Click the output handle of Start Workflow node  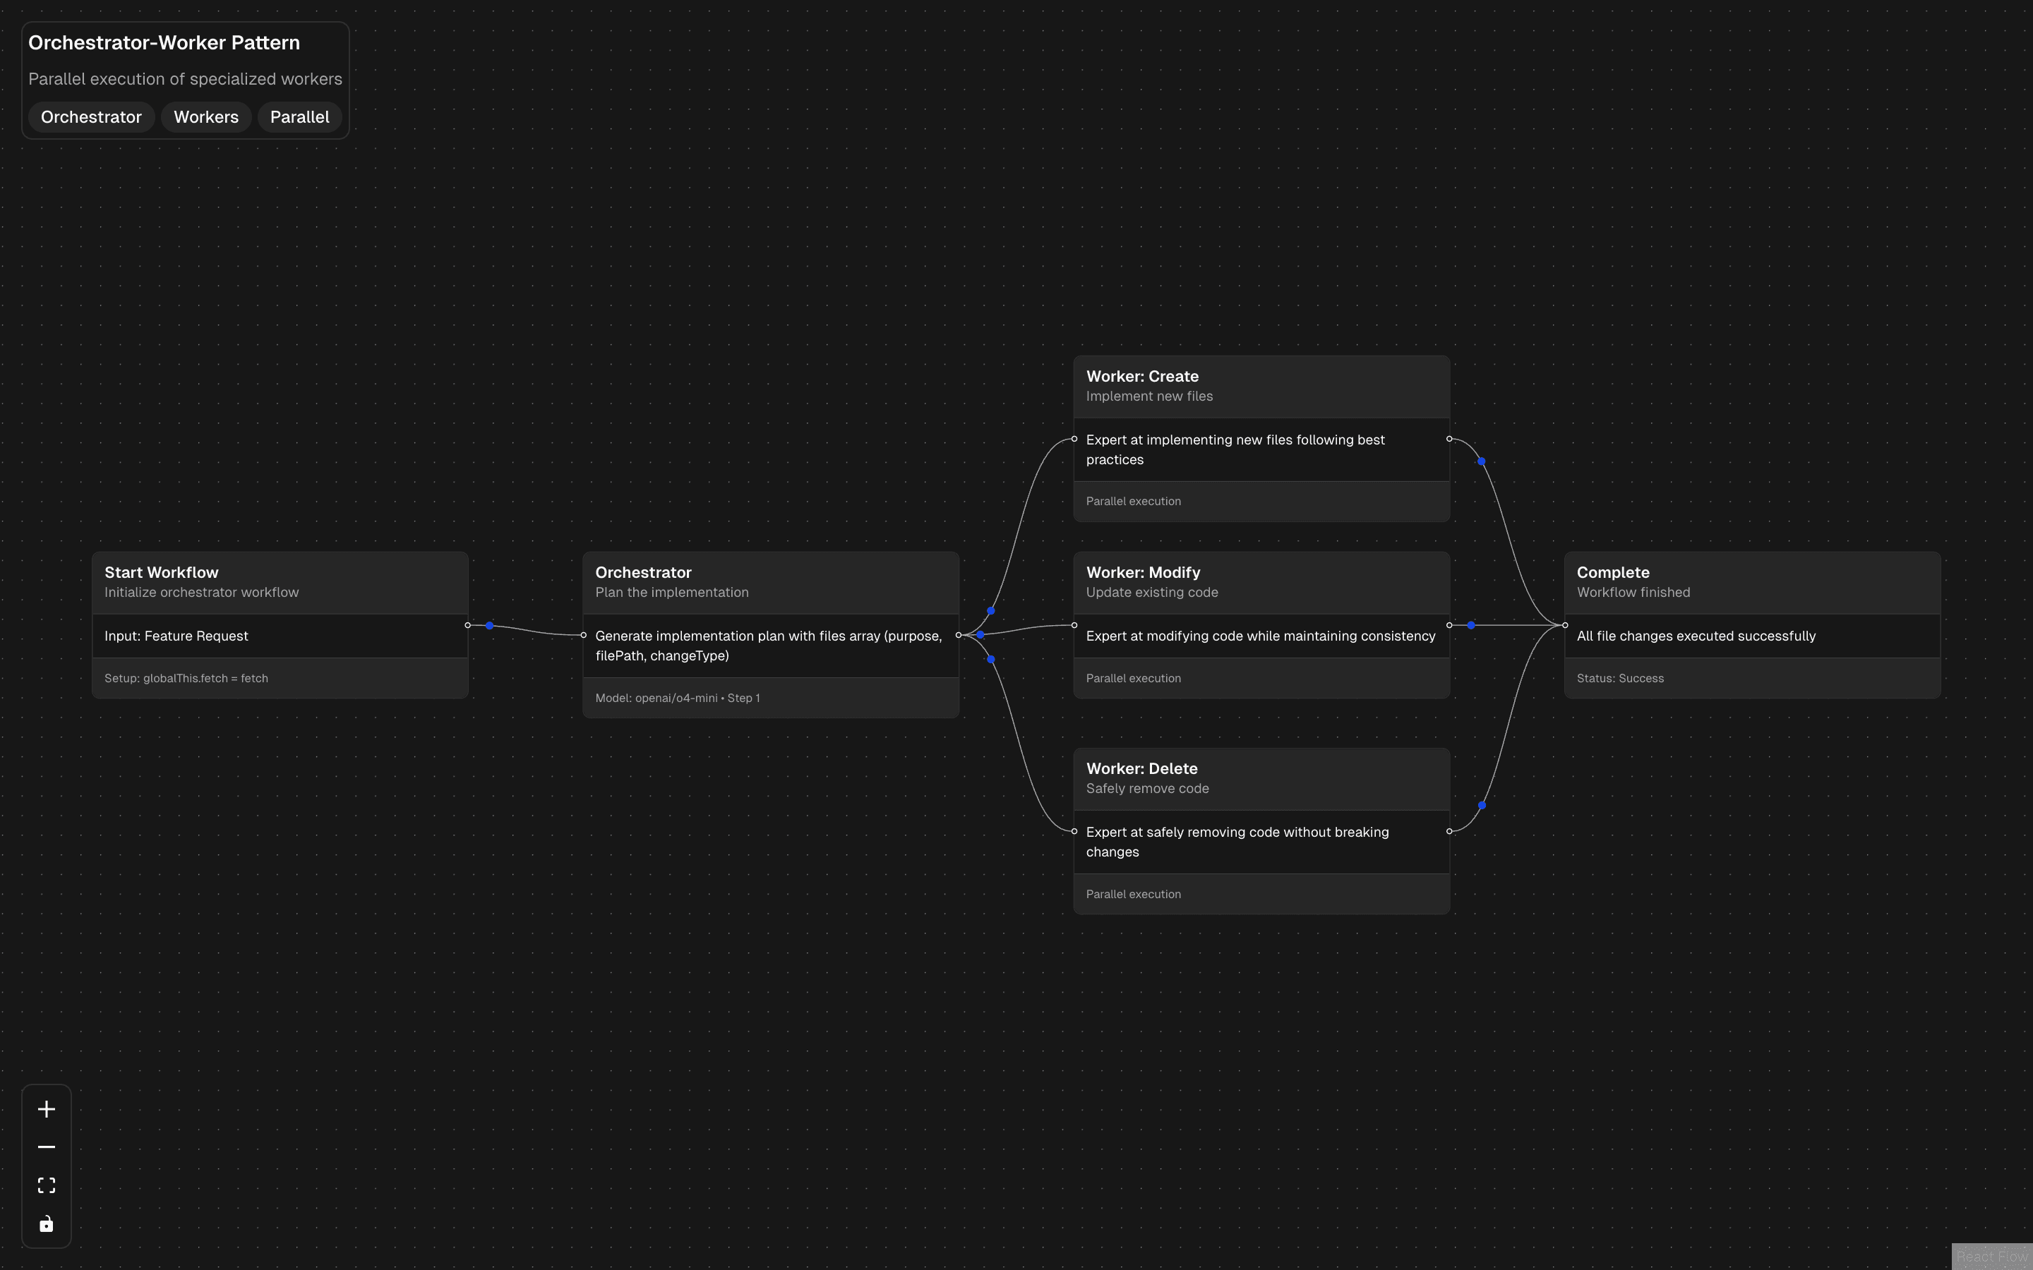(468, 624)
